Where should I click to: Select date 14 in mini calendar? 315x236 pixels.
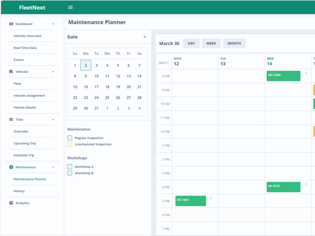point(140,76)
